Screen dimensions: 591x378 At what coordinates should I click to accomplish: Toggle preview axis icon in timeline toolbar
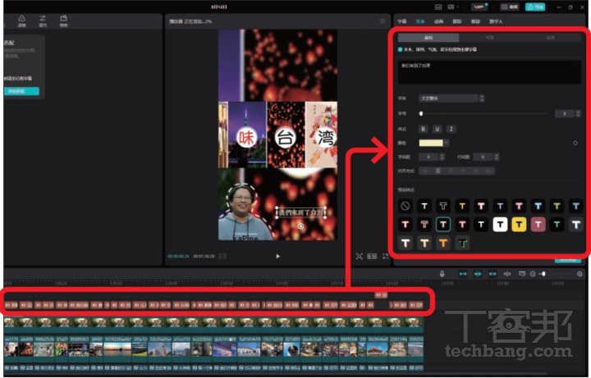pos(507,274)
